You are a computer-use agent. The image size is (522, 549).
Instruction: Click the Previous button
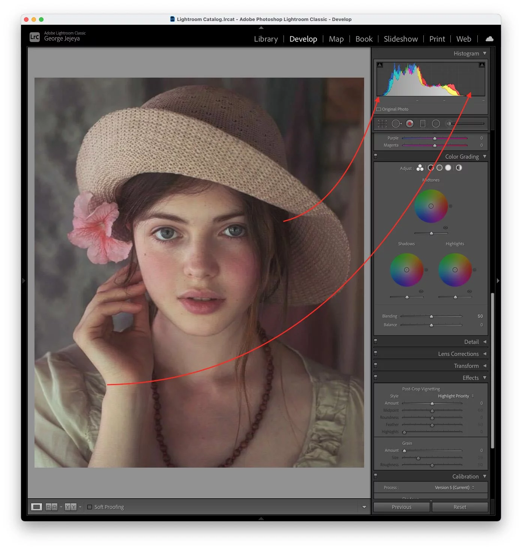coord(402,507)
